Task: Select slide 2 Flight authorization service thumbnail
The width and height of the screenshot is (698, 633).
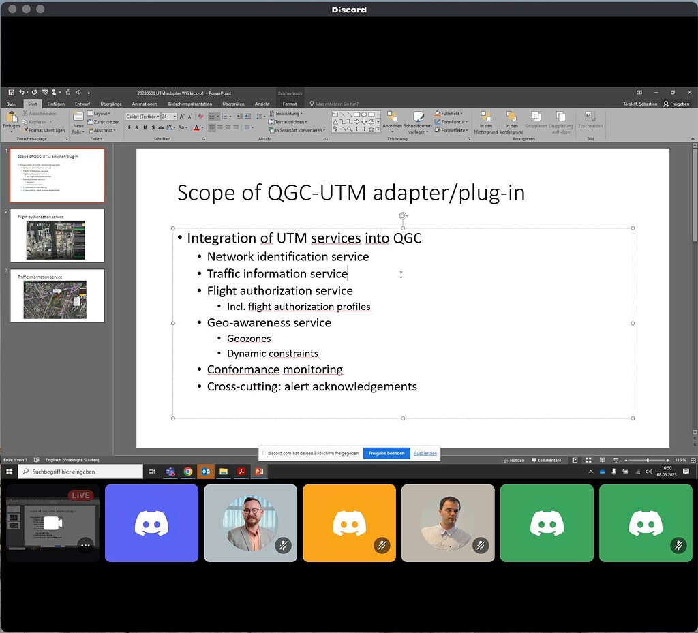Action: [x=57, y=235]
